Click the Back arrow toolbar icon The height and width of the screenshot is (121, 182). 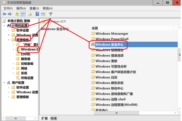pyautogui.click(x=4, y=14)
